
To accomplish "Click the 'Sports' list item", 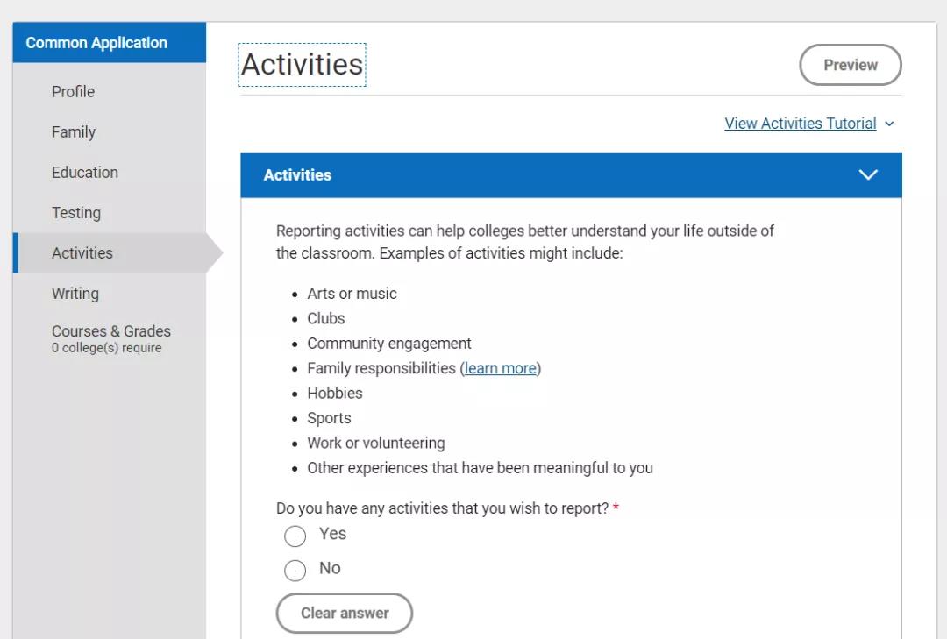I will coord(329,419).
